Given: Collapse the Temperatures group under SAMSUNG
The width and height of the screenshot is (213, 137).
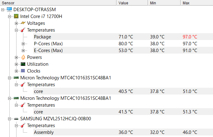Looking at the screenshot, I should coord(16,126).
